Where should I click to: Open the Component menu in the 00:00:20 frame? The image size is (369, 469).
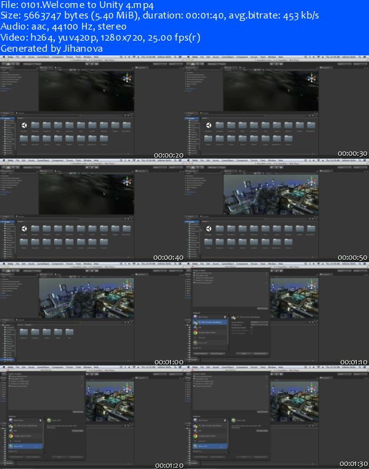[x=57, y=57]
